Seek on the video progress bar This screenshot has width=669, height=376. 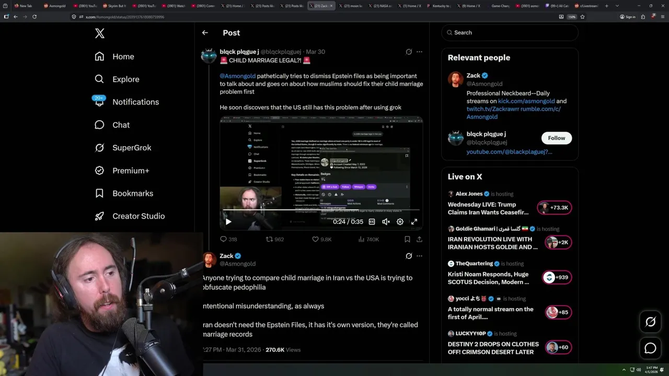[321, 210]
